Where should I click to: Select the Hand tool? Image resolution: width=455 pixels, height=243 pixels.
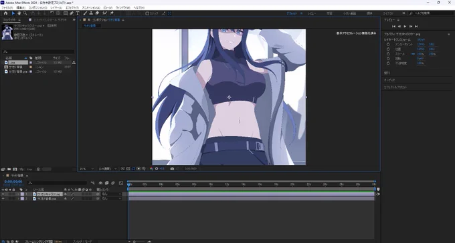[x=19, y=13]
